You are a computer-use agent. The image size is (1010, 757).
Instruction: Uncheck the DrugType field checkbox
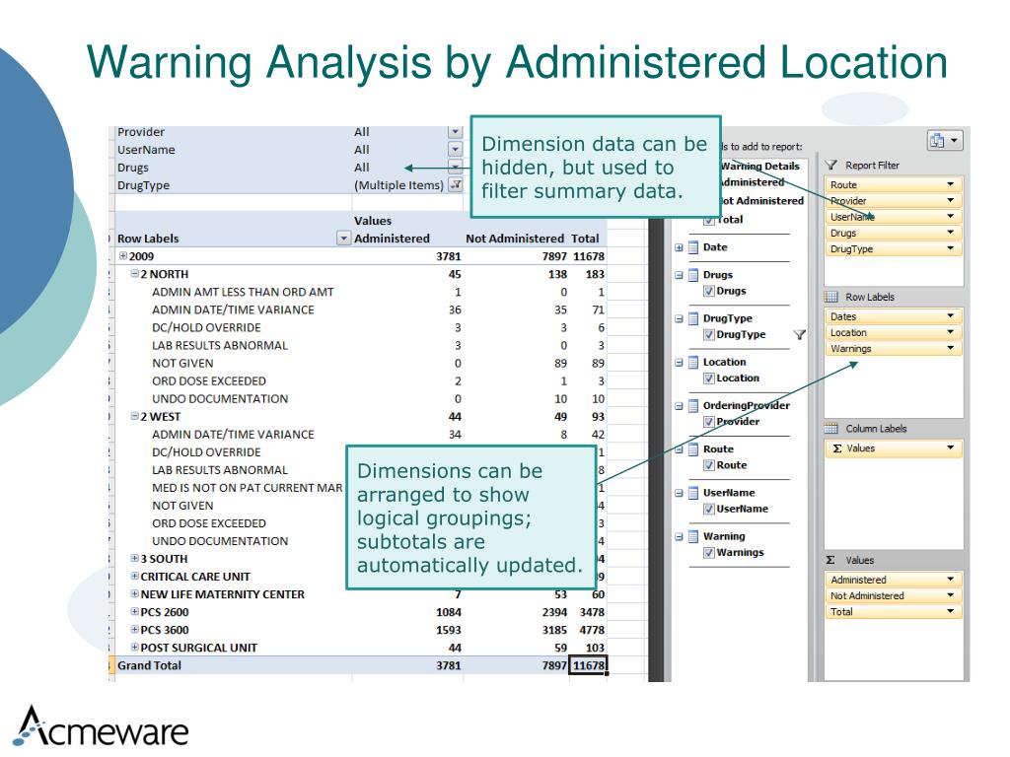(709, 335)
